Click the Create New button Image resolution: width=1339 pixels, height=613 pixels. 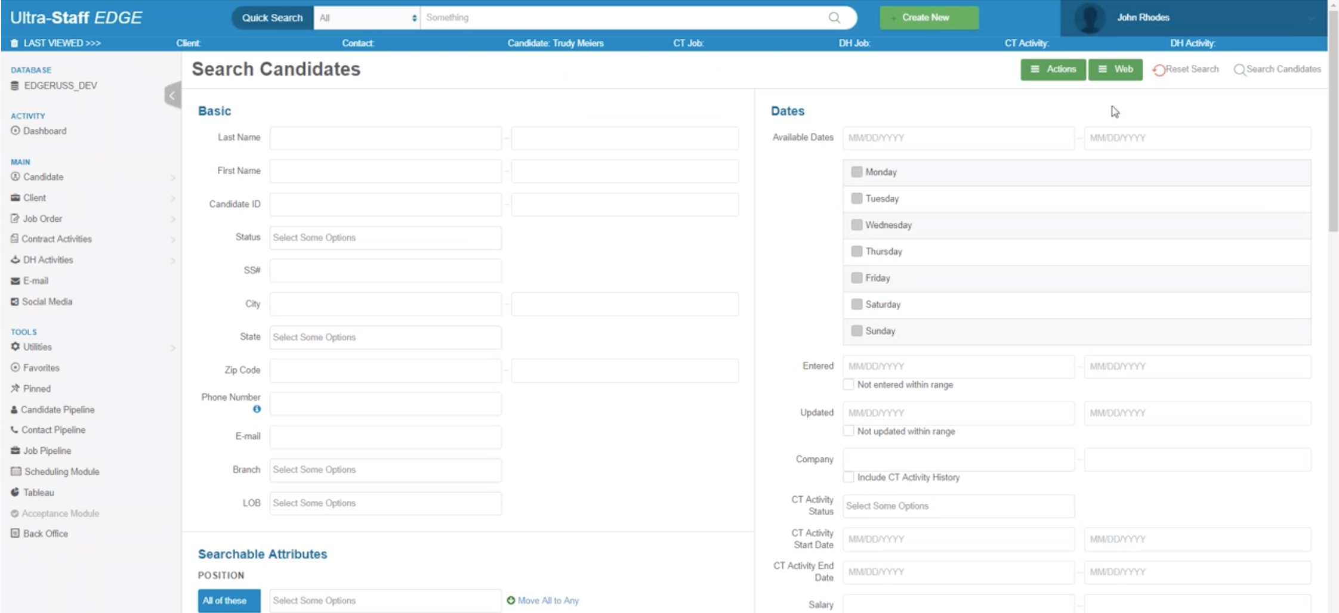click(x=927, y=17)
